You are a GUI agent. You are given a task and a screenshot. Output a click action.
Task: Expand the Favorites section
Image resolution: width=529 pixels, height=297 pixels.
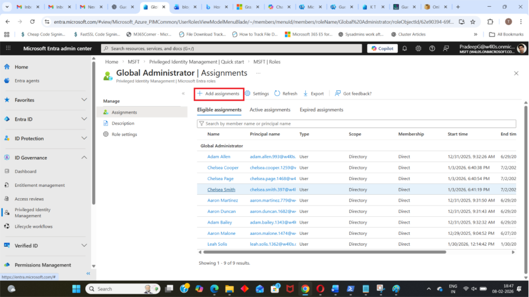[x=84, y=100]
